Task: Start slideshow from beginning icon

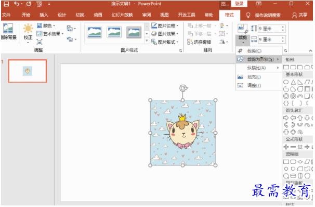Action: [x=40, y=4]
